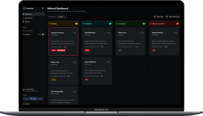Click drag handle dots on William Frost card
203x116 pixels.
point(72,62)
